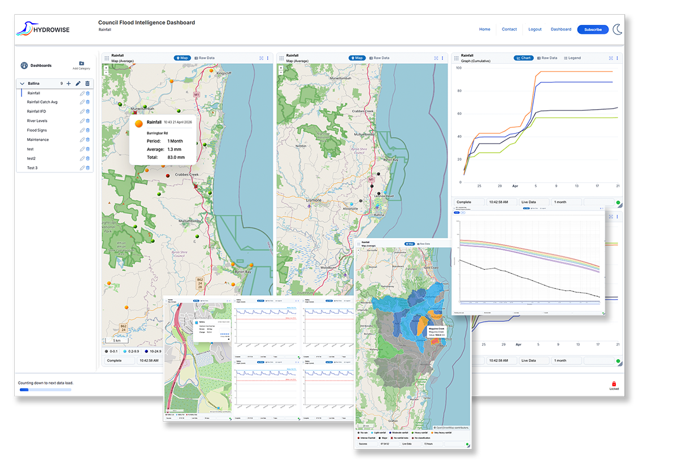The height and width of the screenshot is (466, 678).
Task: Delete the test2 dashboard using its trash icon
Action: coord(88,158)
